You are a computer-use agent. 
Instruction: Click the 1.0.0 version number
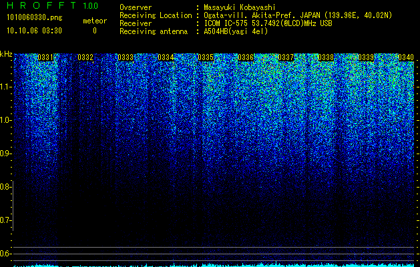coord(91,5)
